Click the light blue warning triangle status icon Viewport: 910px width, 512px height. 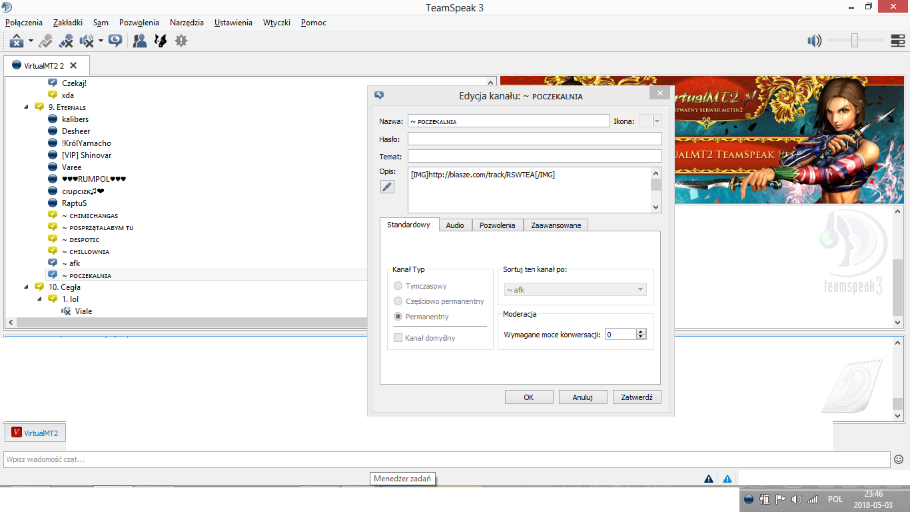point(727,479)
